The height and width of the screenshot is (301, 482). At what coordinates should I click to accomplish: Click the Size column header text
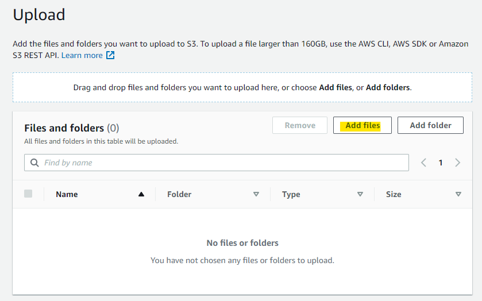[394, 194]
